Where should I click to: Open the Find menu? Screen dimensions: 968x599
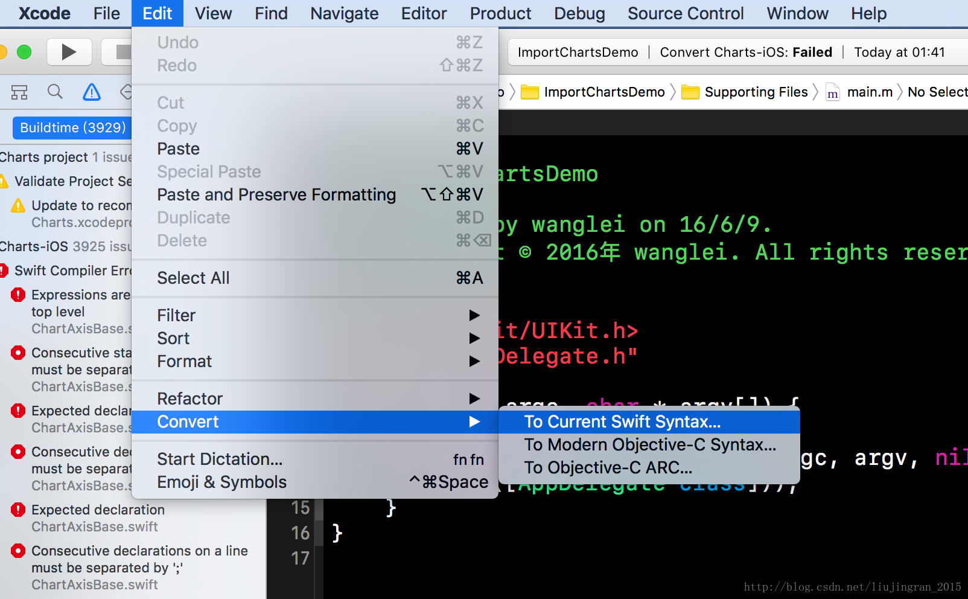[271, 13]
